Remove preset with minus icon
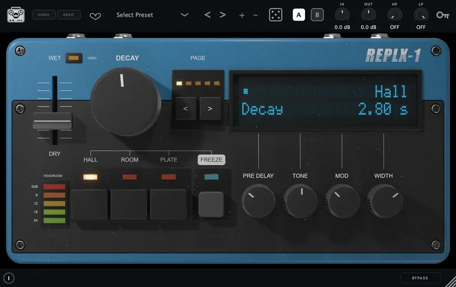The image size is (456, 287). pyautogui.click(x=255, y=15)
